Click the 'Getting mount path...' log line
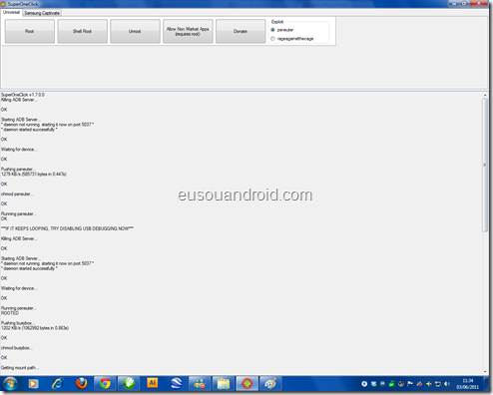Viewport: 493px width, 395px height. 20,368
